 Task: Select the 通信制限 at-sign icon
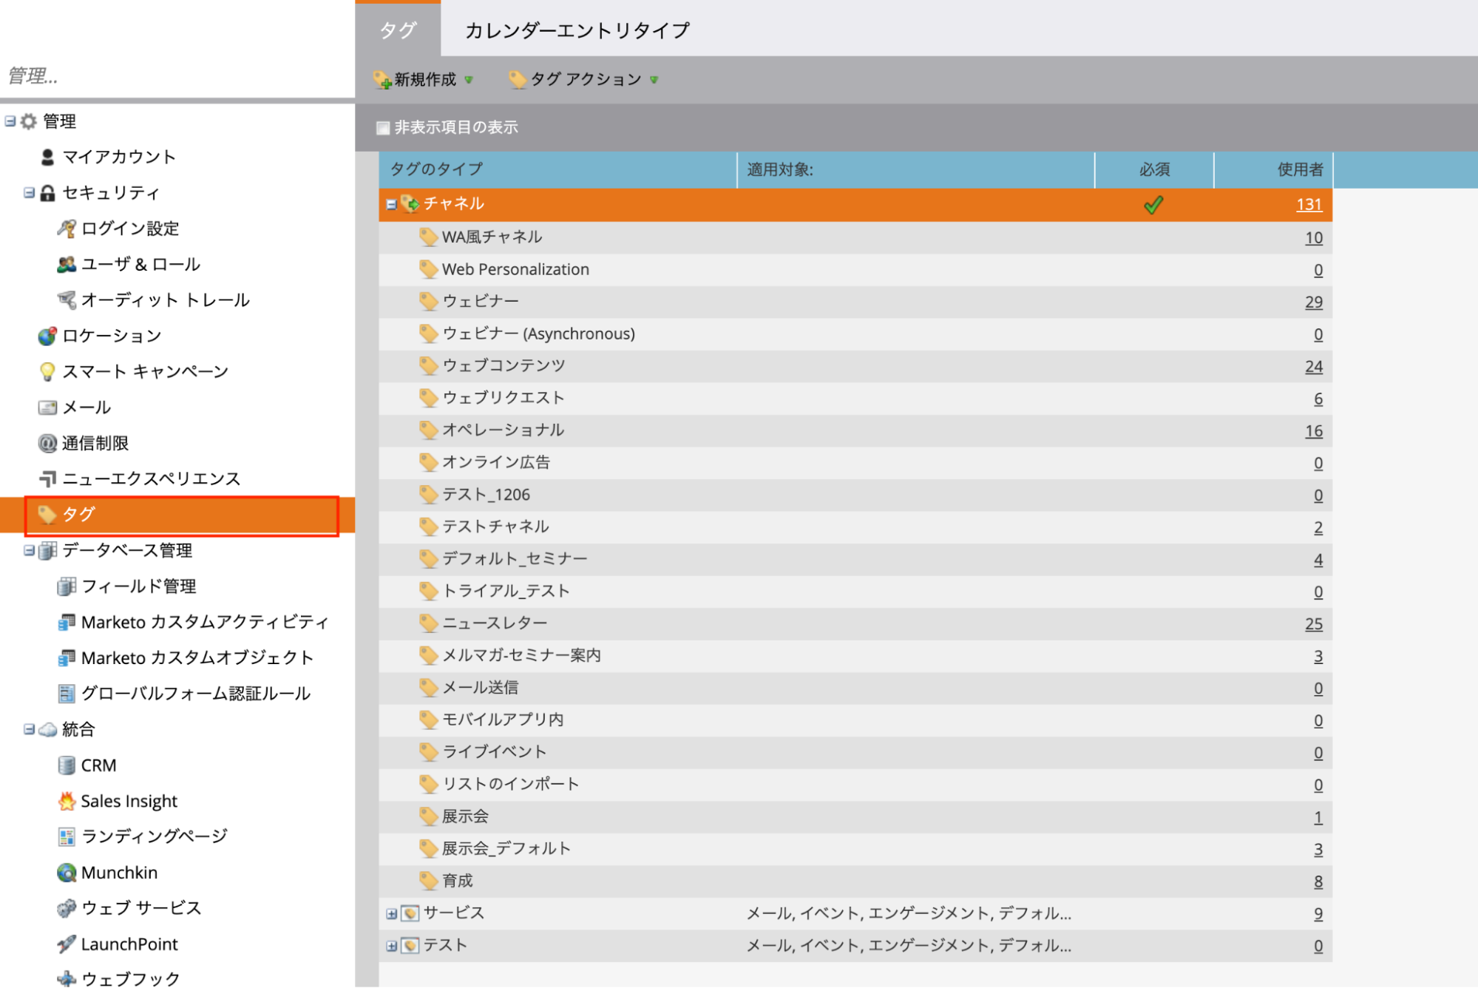pos(47,443)
